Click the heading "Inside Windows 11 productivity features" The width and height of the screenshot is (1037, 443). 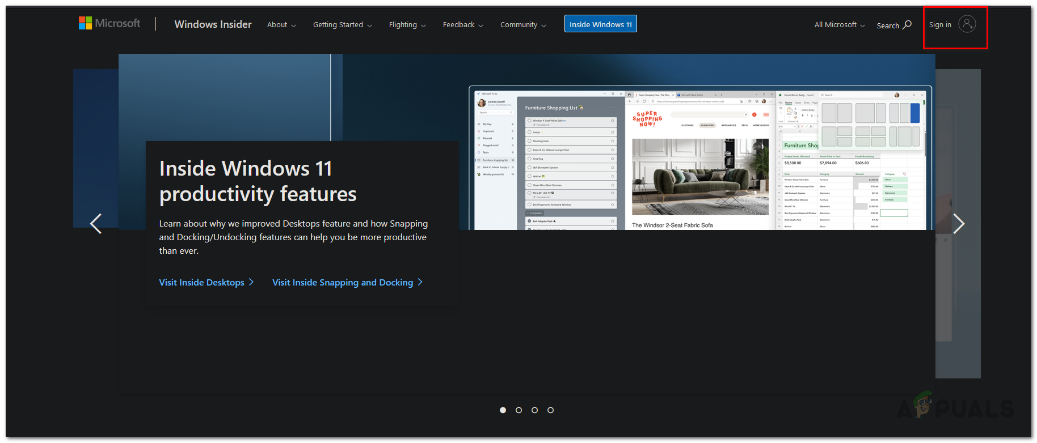[258, 181]
